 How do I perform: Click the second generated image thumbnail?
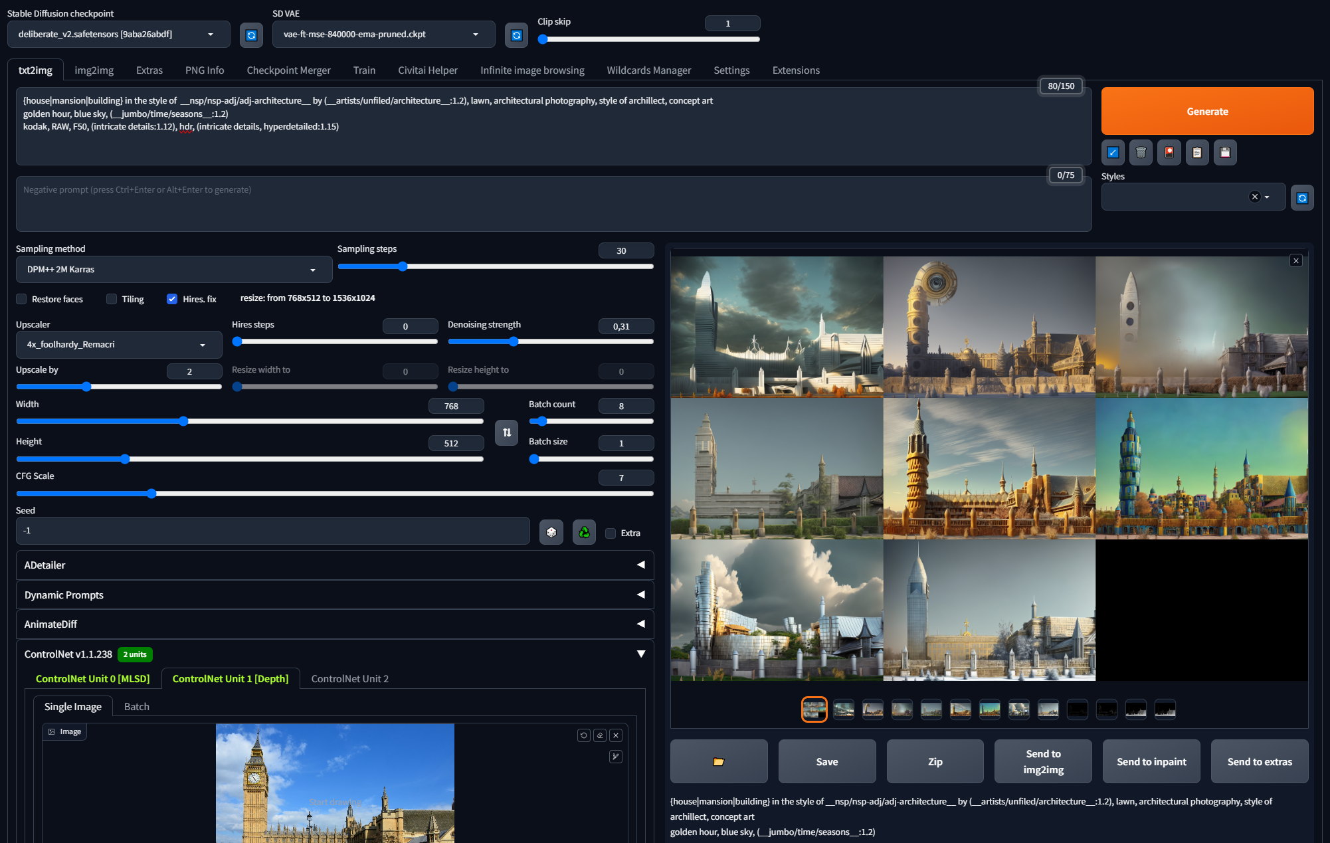(x=843, y=707)
